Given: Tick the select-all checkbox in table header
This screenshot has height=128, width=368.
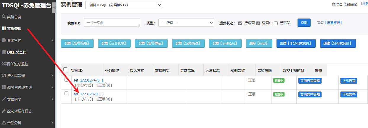Looking at the screenshot, I should click(x=65, y=69).
